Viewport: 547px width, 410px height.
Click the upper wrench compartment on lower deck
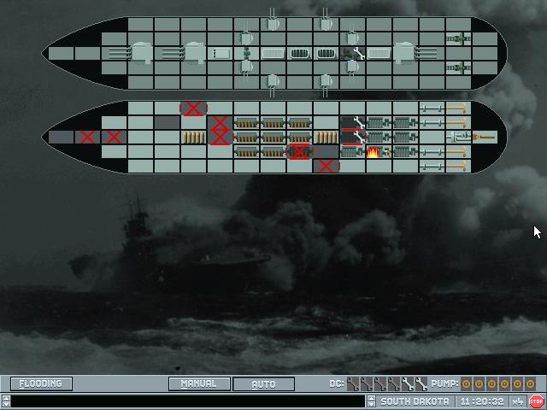(353, 123)
